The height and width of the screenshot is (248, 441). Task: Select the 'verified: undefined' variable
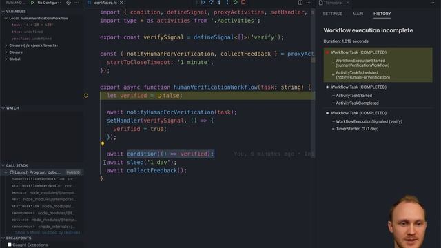[32, 39]
